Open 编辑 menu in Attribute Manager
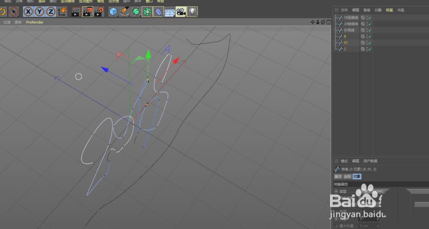Image resolution: width=429 pixels, height=229 pixels. click(x=355, y=161)
